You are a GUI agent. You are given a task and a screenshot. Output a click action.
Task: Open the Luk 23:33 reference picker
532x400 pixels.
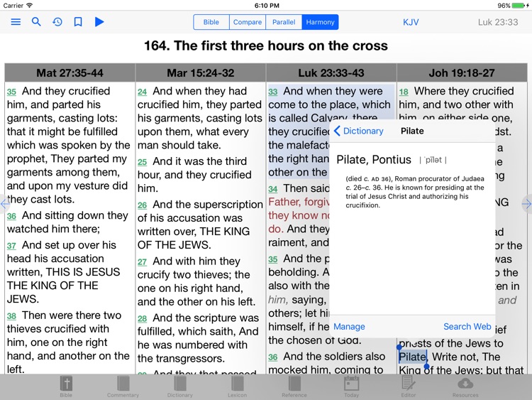tap(498, 23)
